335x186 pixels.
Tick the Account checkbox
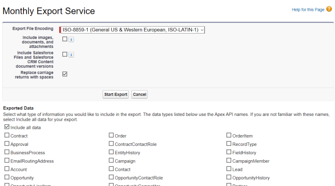pos(7,169)
